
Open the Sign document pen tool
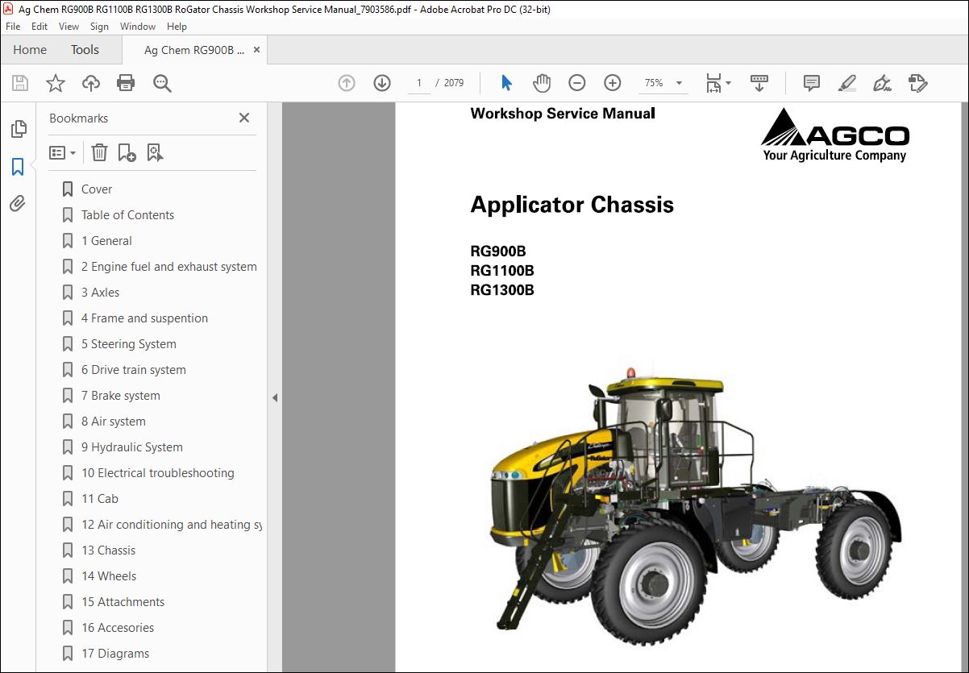tap(882, 83)
